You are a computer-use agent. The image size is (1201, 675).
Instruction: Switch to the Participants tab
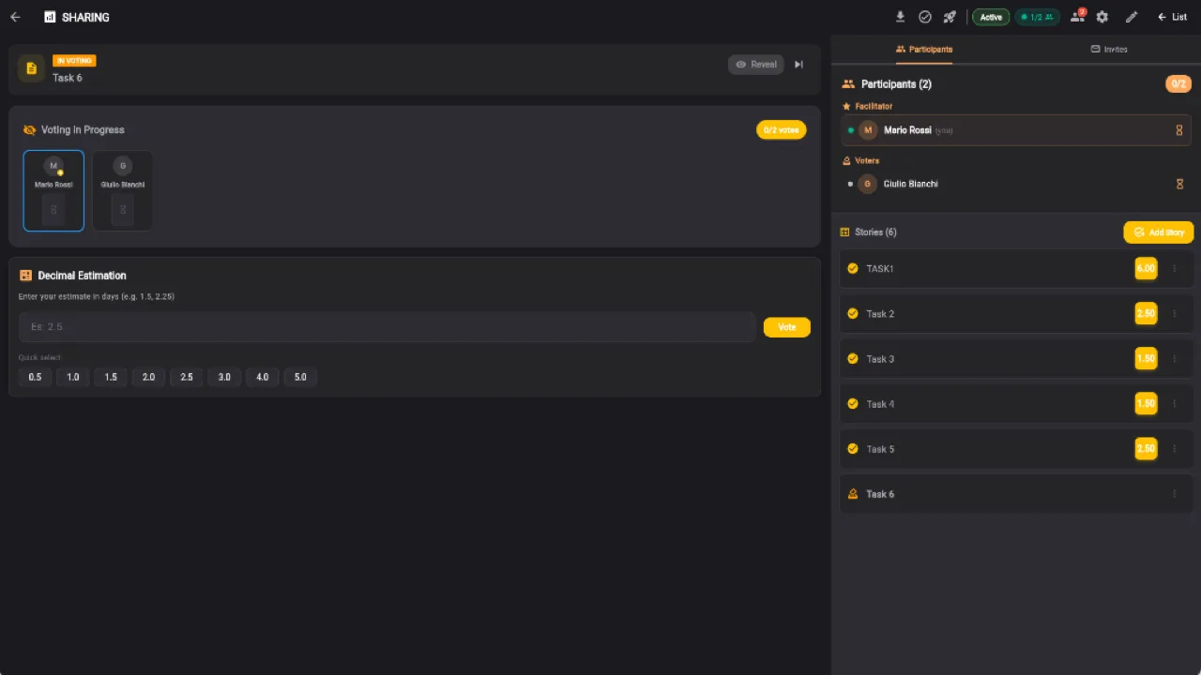(x=924, y=49)
